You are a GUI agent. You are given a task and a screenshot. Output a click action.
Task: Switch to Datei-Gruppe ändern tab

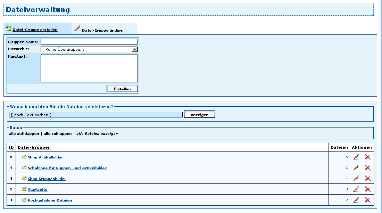coord(102,30)
